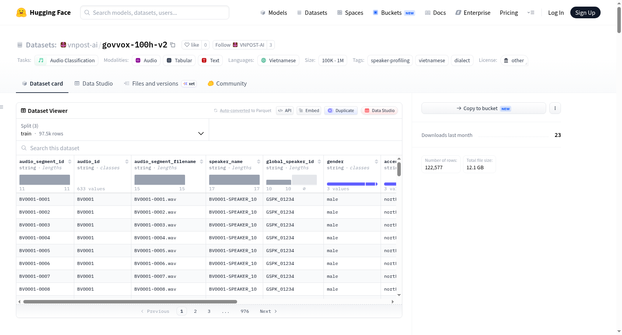Sort the gender column
The width and height of the screenshot is (622, 335).
click(376, 161)
